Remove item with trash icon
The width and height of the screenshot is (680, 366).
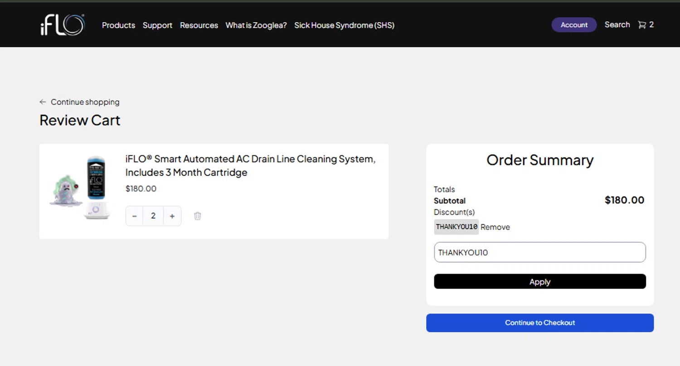click(x=197, y=216)
